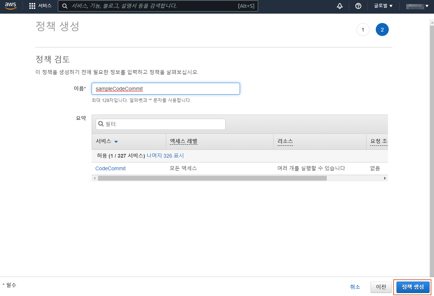This screenshot has height=296, width=434.
Task: Click the 서비스 menu label in header
Action: point(45,6)
